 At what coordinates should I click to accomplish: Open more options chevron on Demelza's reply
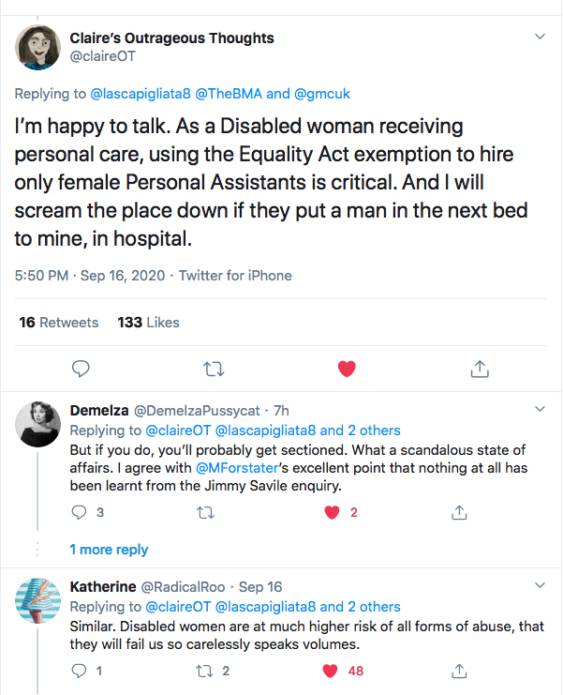click(x=540, y=409)
